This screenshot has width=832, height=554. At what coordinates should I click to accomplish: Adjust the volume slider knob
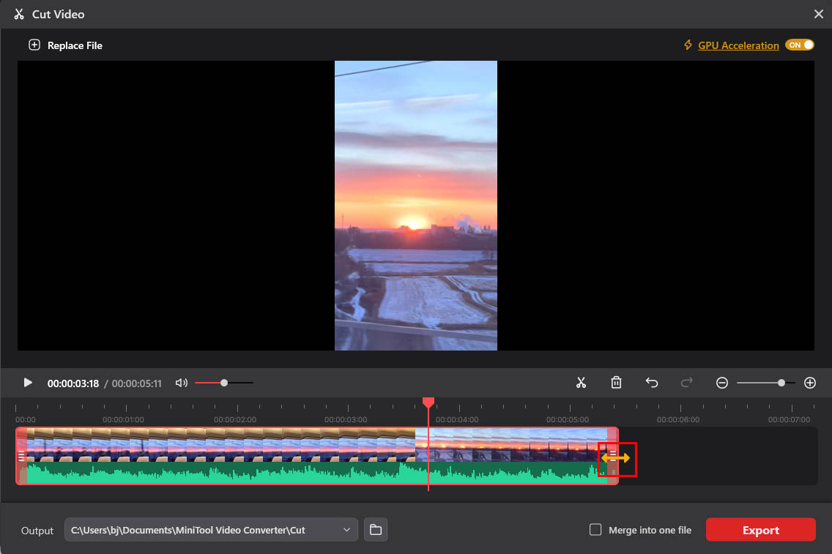[224, 383]
